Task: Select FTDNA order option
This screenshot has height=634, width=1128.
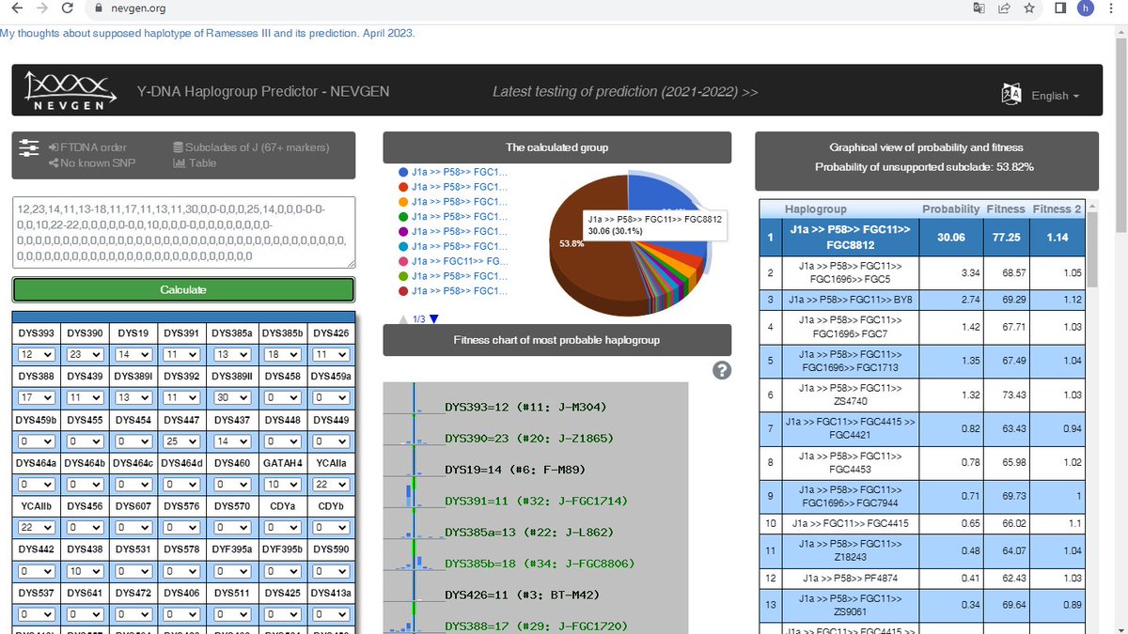Action: tap(87, 147)
